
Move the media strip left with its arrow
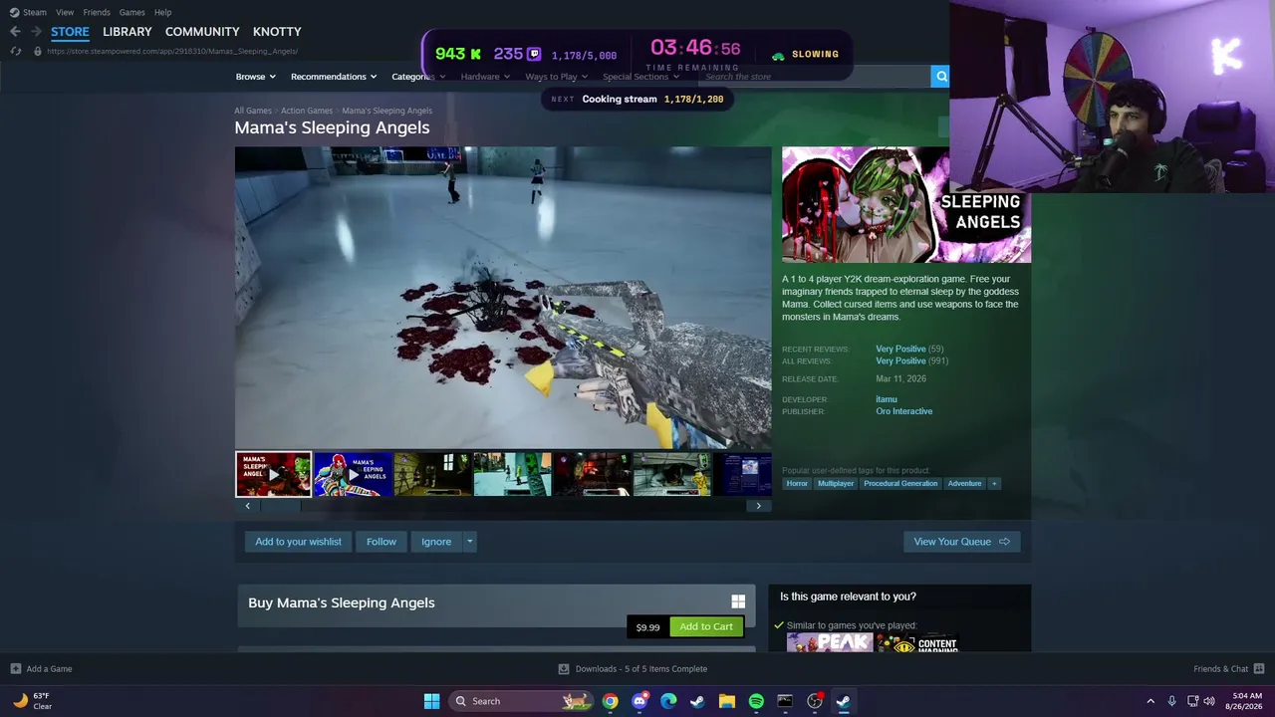pos(247,506)
